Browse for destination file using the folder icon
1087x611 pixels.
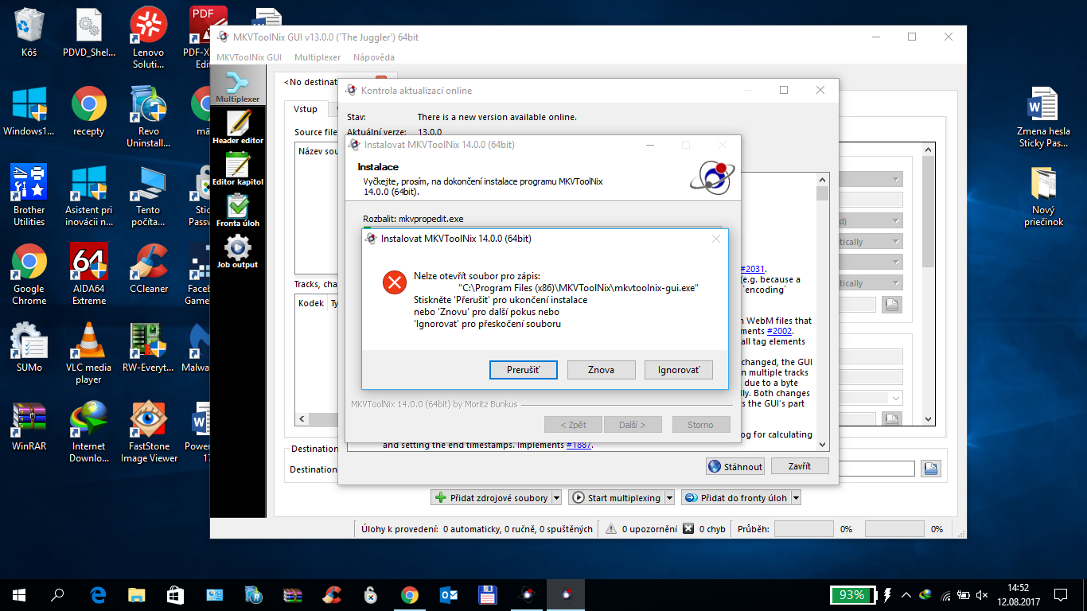(930, 469)
